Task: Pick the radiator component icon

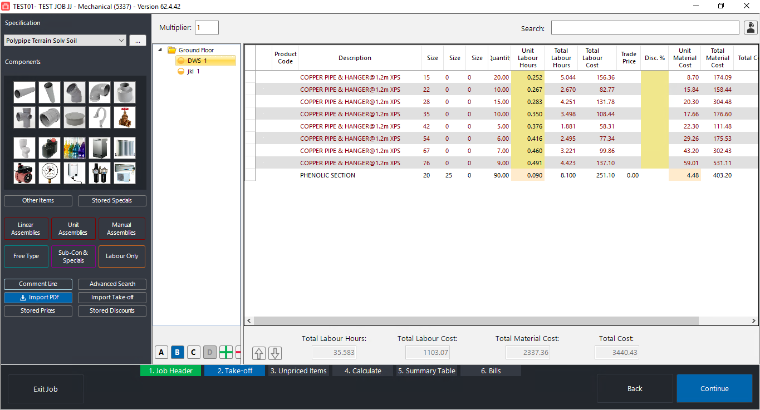Action: 125,148
